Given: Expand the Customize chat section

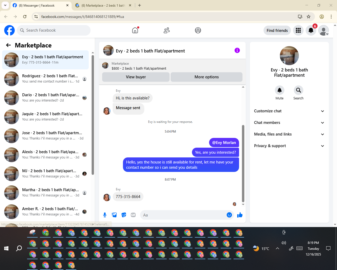Looking at the screenshot, I should click(x=289, y=111).
